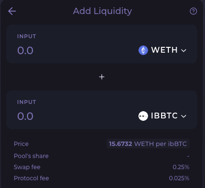Invert the 15.6732 WETH per ibBTC price

pyautogui.click(x=148, y=144)
